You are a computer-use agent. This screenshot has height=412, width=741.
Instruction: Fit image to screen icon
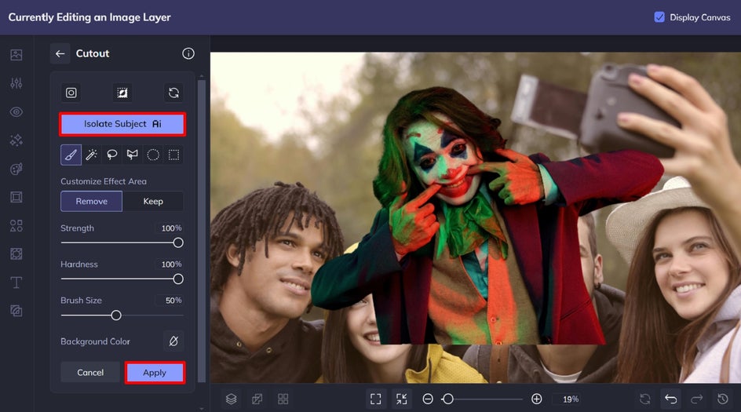376,399
